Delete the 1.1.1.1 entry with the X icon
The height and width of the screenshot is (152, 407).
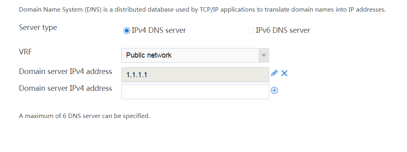pyautogui.click(x=284, y=73)
